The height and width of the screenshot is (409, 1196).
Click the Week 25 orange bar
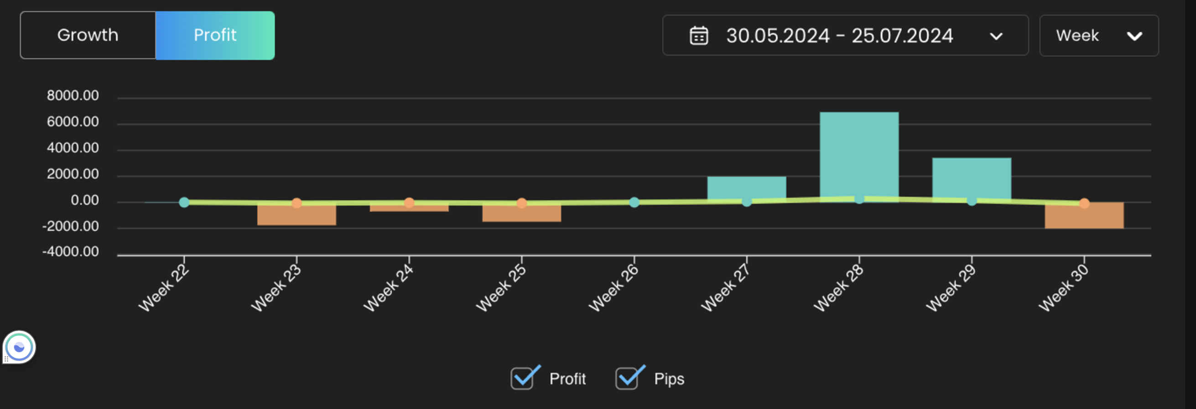click(521, 214)
